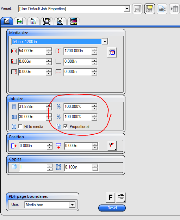Viewport: 180px width, 220px height.
Task: Open the Preset dropdown list
Action: coord(127,9)
